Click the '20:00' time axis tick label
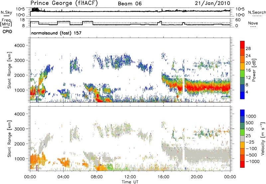 [x=197, y=177]
